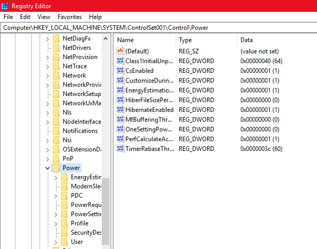Click the Power folder icon in tree

click(x=56, y=168)
